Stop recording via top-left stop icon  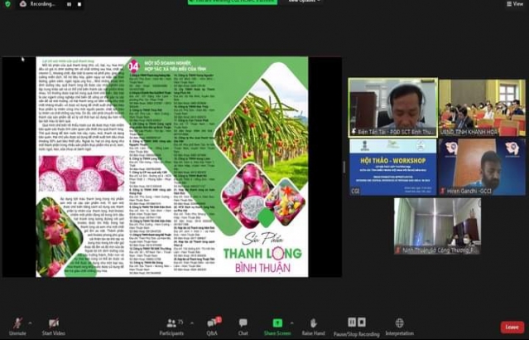79,4
